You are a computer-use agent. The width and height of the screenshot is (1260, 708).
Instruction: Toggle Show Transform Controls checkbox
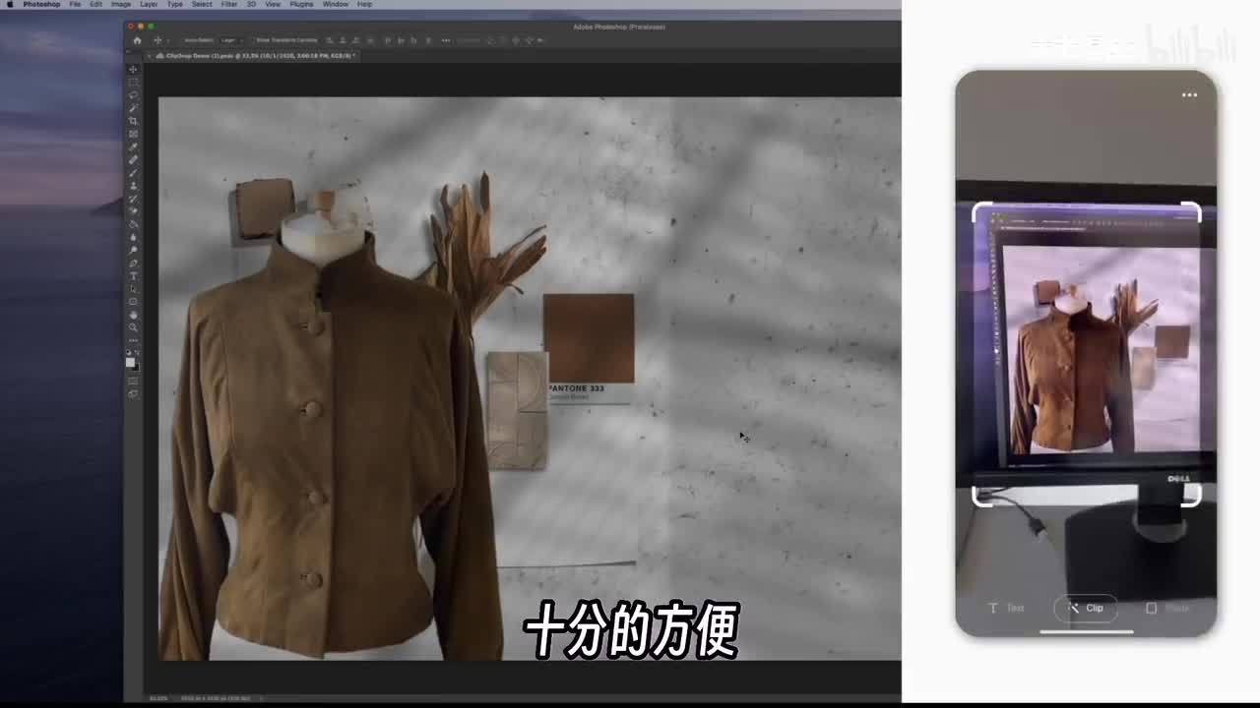(x=252, y=40)
